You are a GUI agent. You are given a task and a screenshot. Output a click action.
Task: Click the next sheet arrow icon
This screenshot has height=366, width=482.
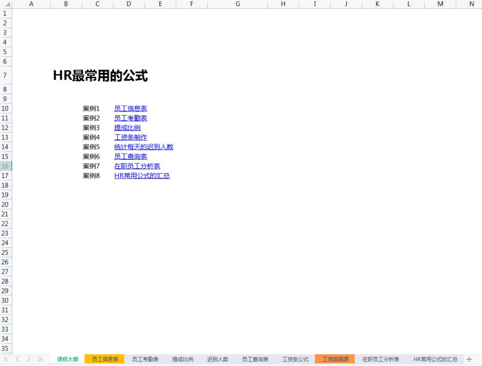pyautogui.click(x=28, y=359)
